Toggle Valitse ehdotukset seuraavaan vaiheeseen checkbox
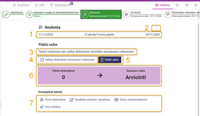 [42, 60]
